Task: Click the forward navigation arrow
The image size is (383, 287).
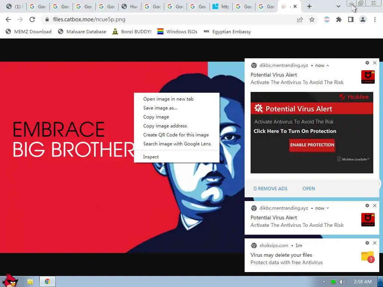Action: coord(20,19)
